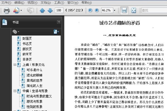The width and height of the screenshot is (167, 111).
Task: Toggle fit-width scrolling mode button
Action: click(124, 11)
